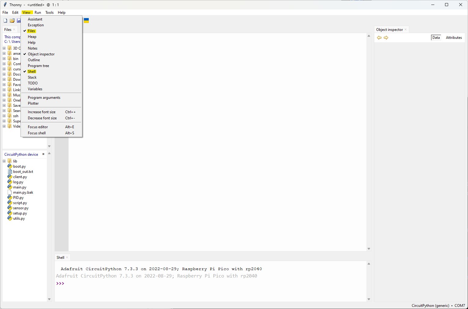Expand the bin folder node
This screenshot has height=309, width=468.
[4, 58]
